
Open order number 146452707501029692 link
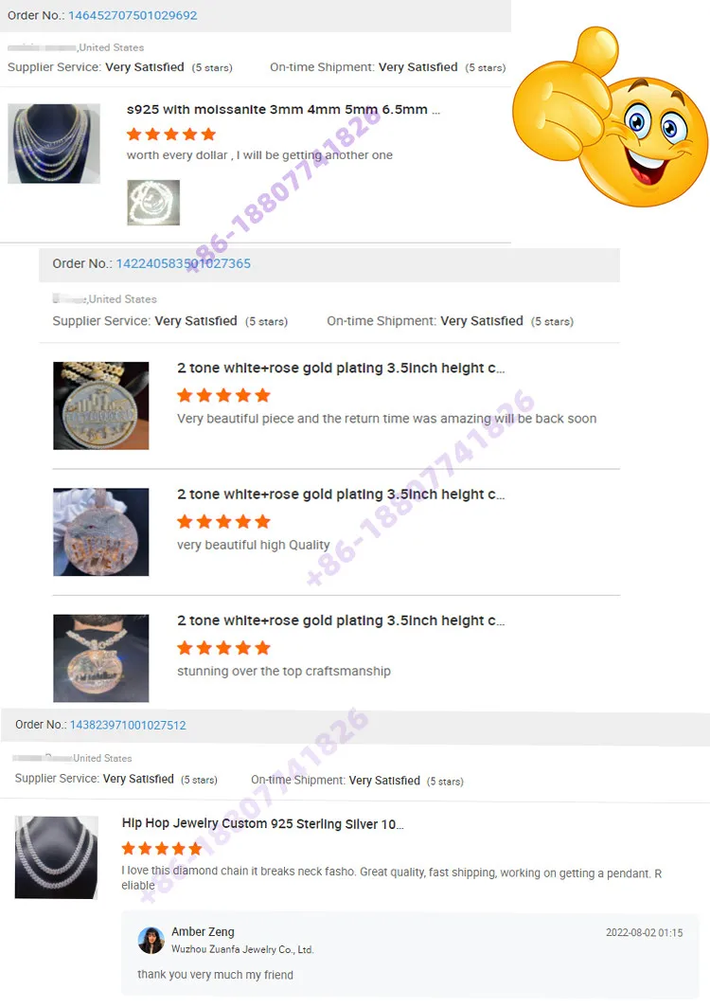133,15
